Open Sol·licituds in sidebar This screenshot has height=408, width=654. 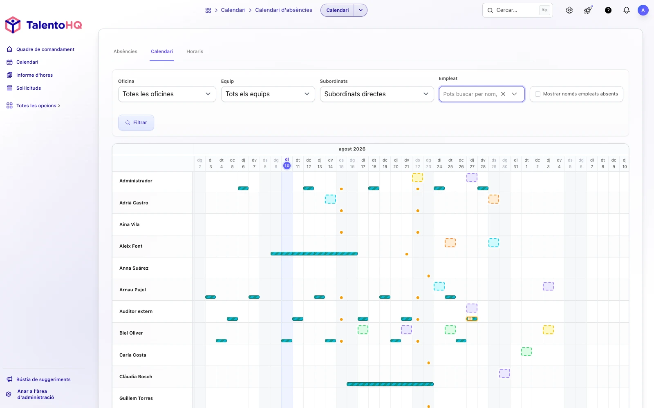[29, 88]
